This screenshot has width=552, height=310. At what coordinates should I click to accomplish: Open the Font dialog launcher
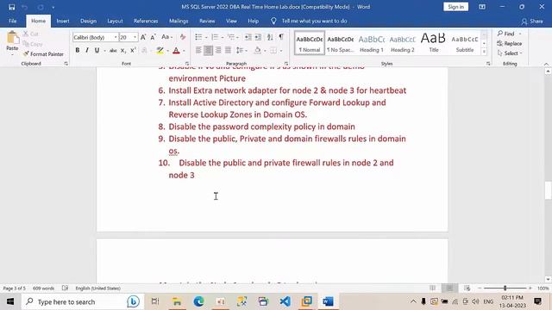(x=187, y=64)
